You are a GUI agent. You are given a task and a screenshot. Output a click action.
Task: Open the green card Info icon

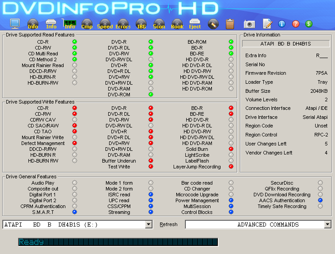click(69, 24)
